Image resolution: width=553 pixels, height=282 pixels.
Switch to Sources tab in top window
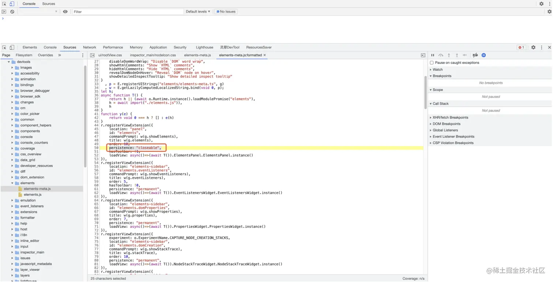tap(49, 4)
